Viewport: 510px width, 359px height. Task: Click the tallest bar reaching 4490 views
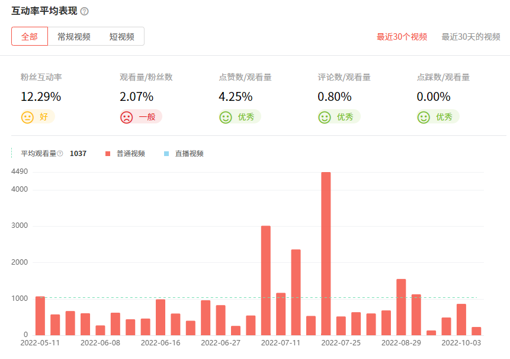pyautogui.click(x=326, y=253)
